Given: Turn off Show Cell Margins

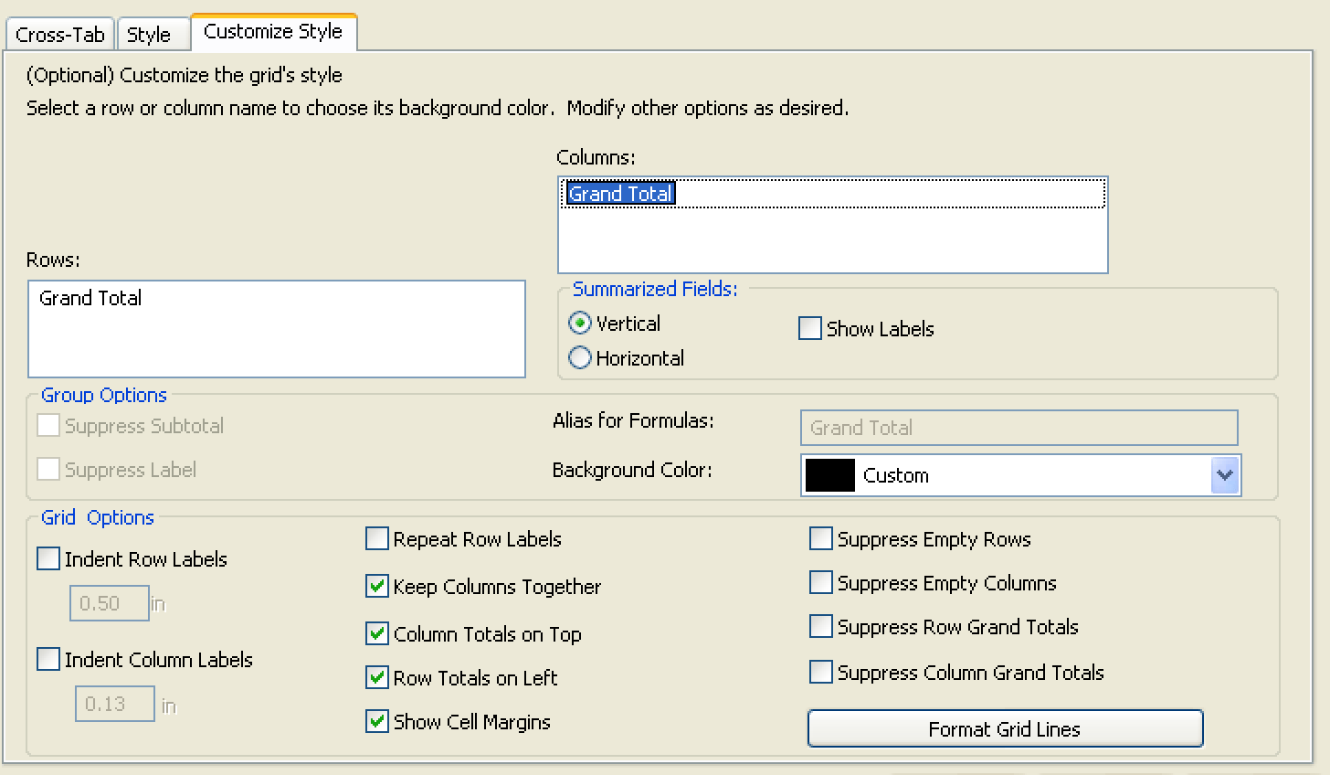Looking at the screenshot, I should (377, 722).
